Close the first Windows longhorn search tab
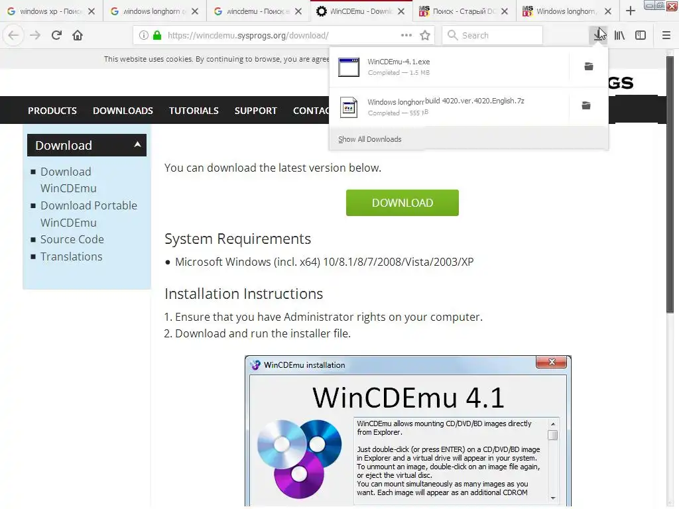Image resolution: width=679 pixels, height=509 pixels. coord(195,11)
